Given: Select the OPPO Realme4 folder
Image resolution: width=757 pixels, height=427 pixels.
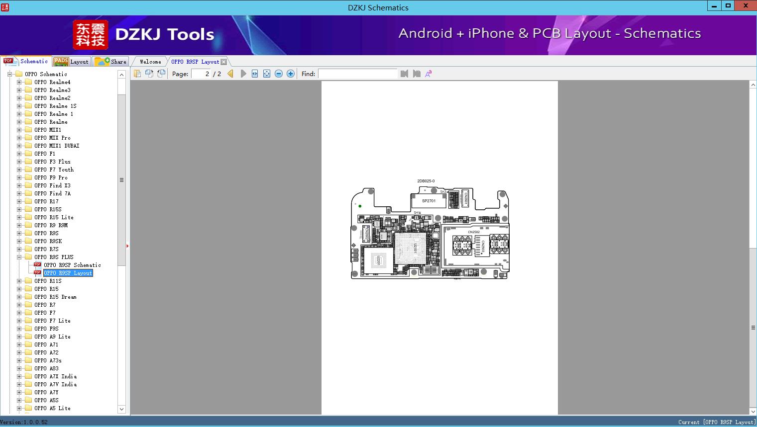Looking at the screenshot, I should pos(52,82).
